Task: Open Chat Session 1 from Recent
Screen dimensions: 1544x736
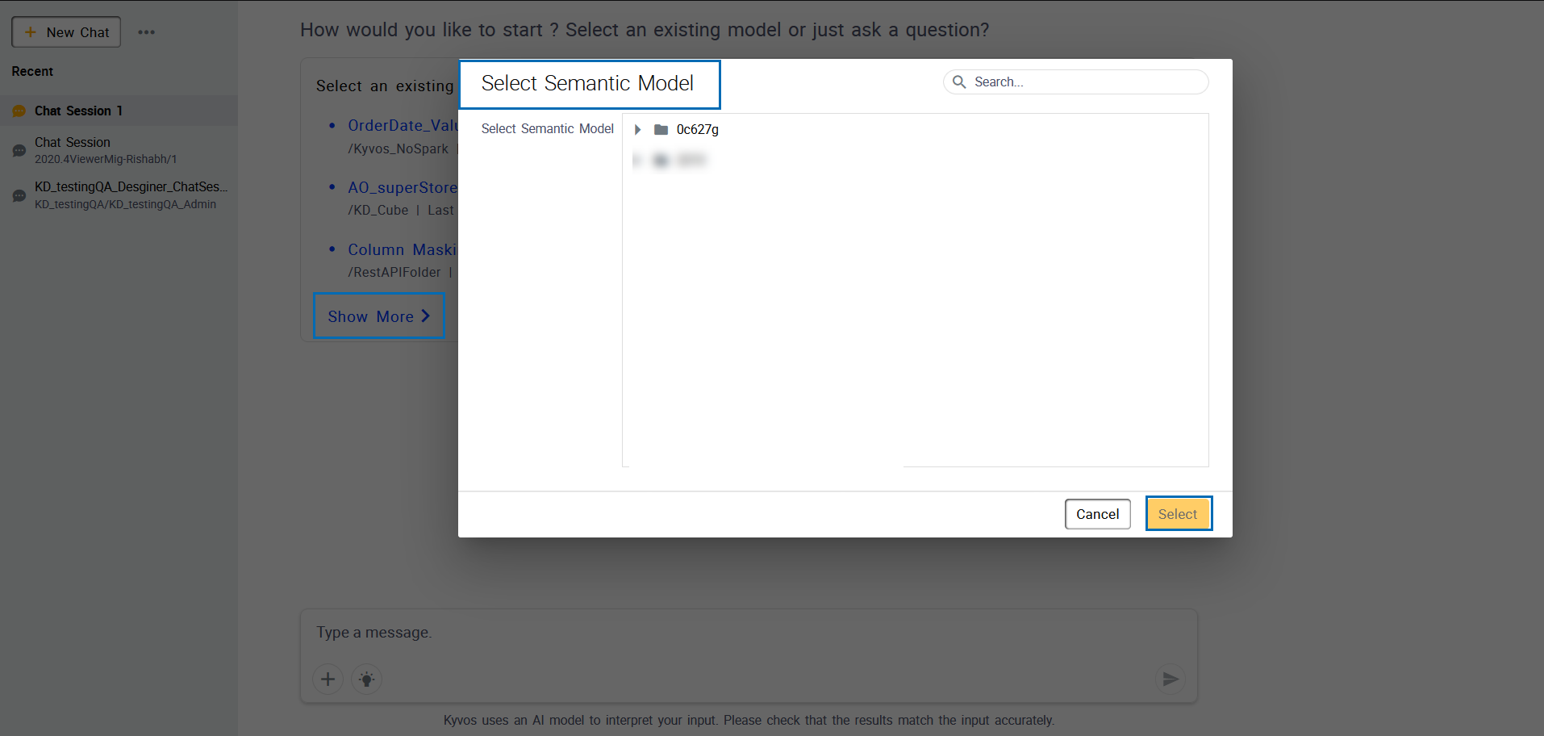Action: [x=78, y=111]
